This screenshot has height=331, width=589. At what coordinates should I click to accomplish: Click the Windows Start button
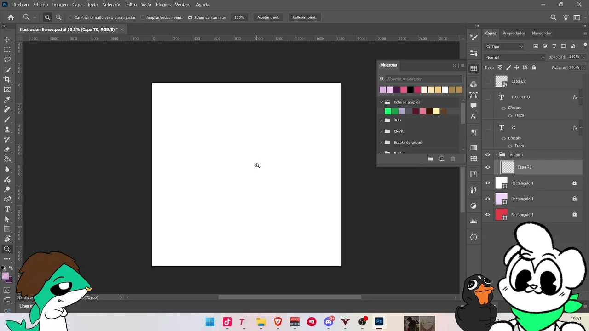click(x=210, y=322)
